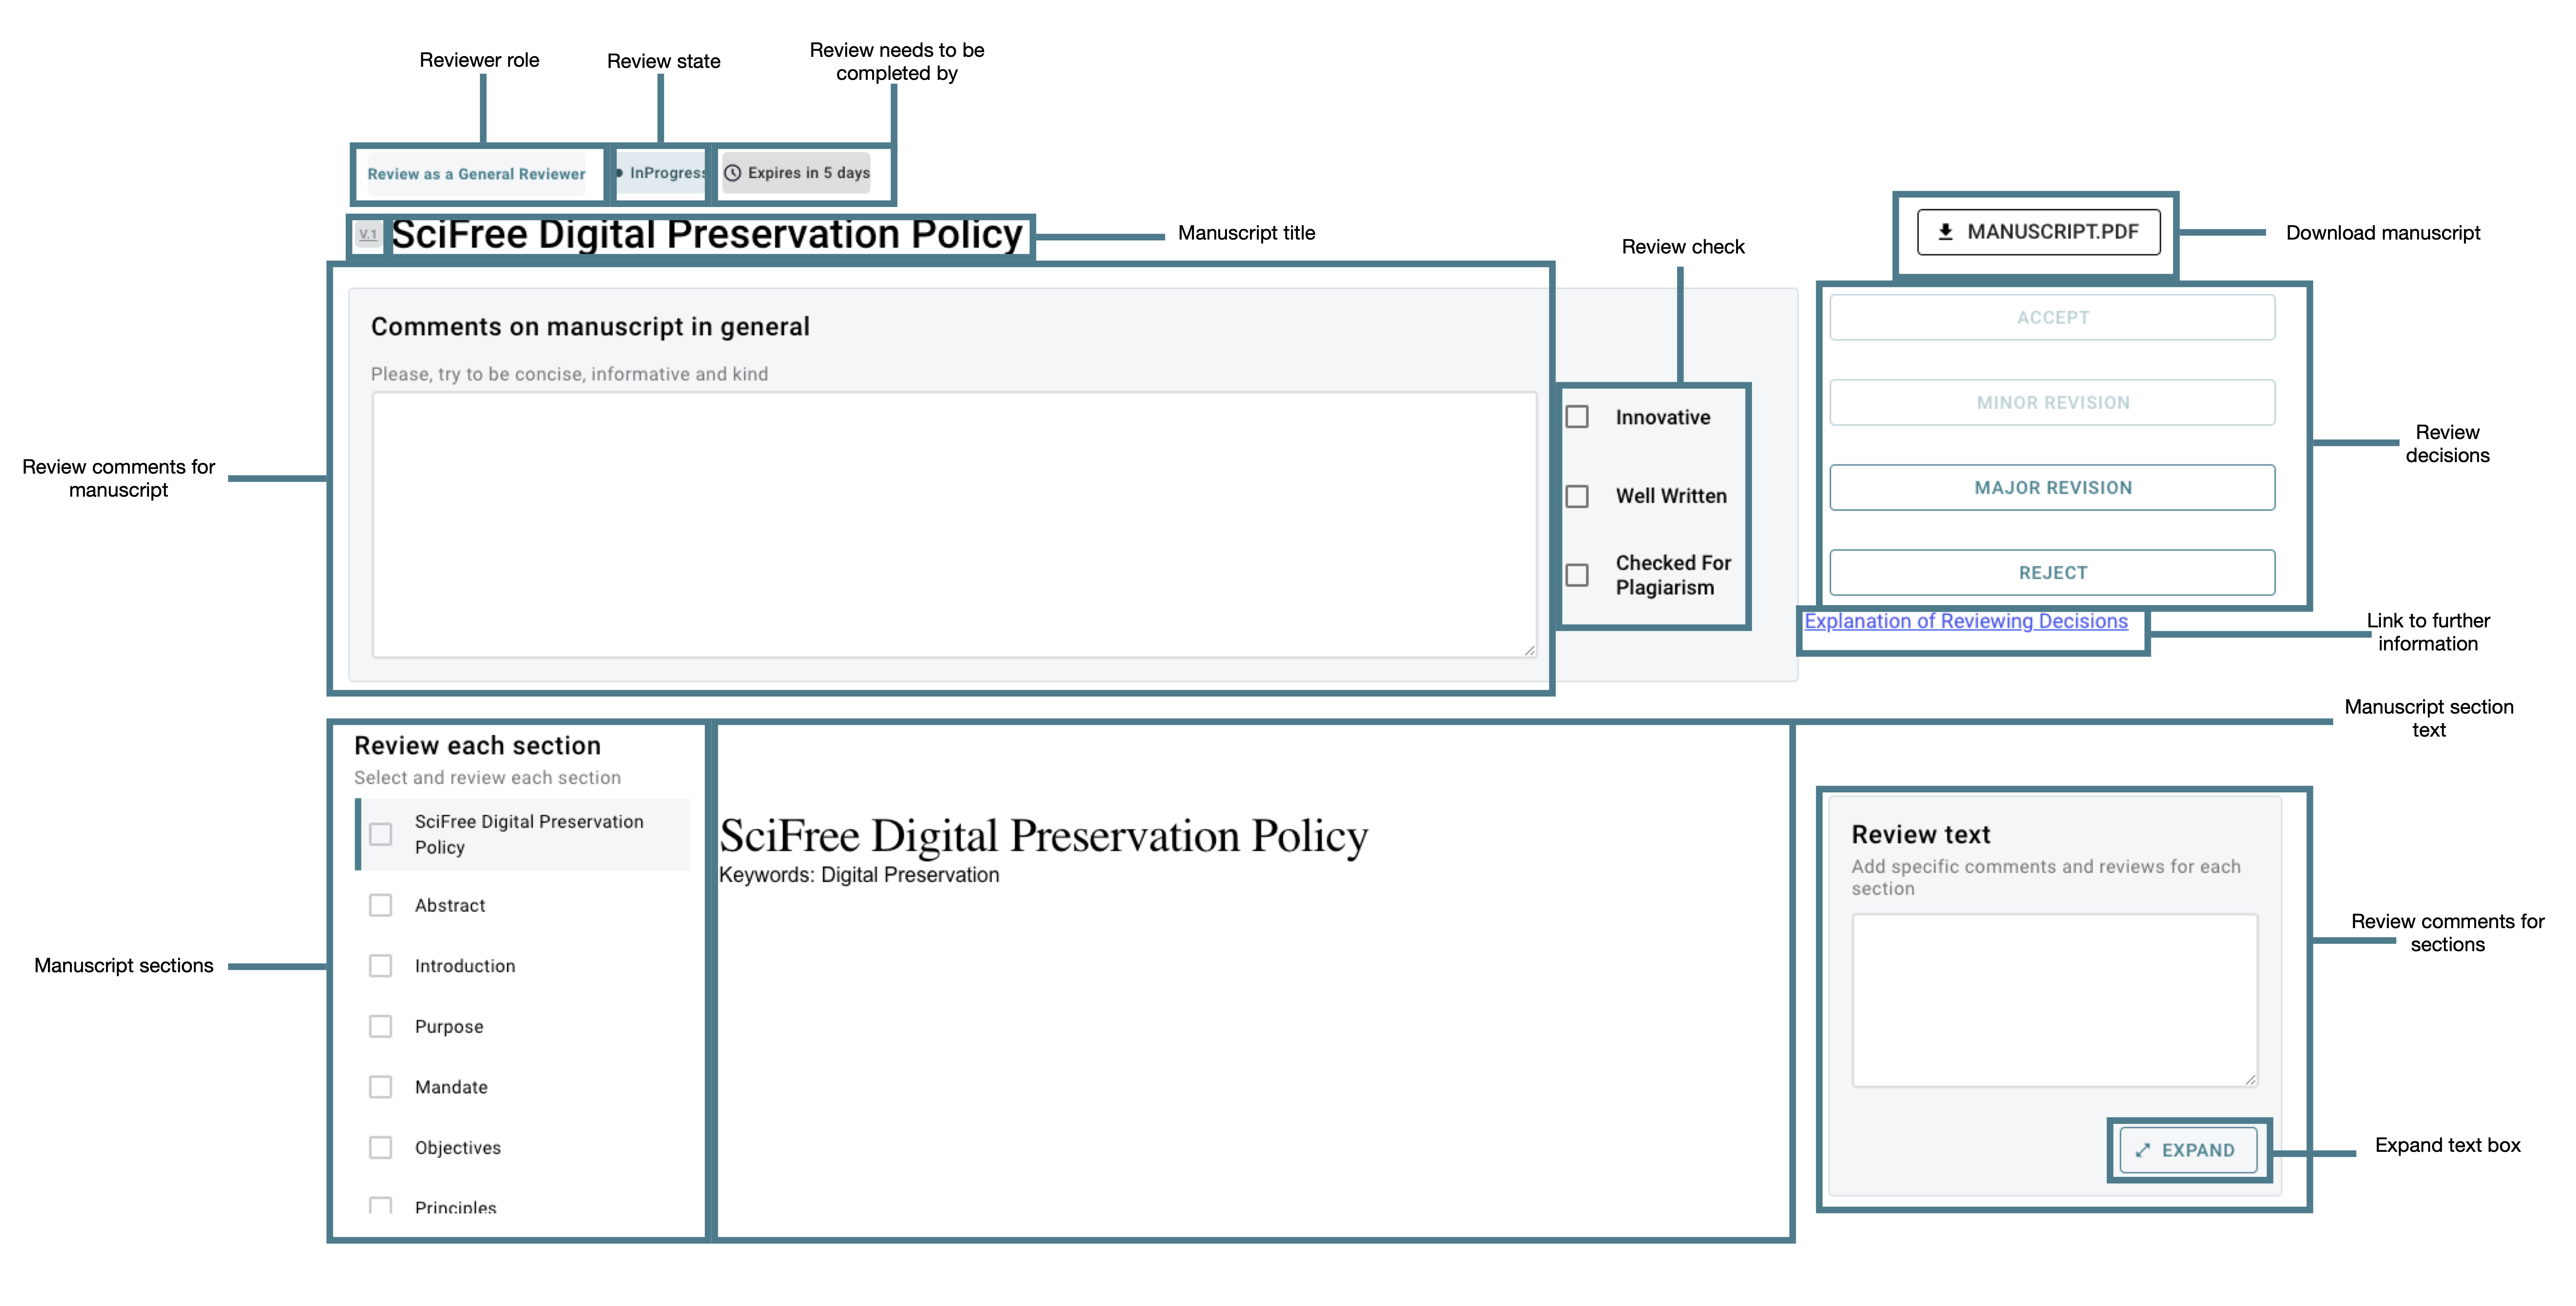Viewport: 2576px width, 1306px height.
Task: Click the SciFree Digital Preservation Policy page title
Action: (707, 234)
